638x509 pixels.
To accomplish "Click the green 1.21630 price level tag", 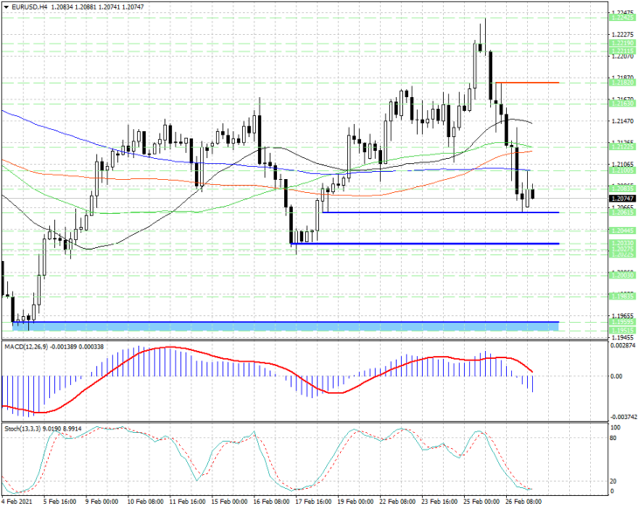I will click(x=622, y=104).
